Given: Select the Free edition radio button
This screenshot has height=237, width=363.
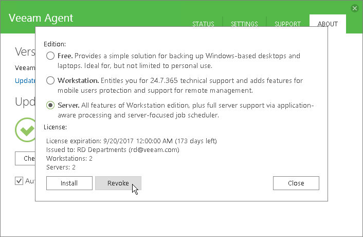Looking at the screenshot, I should pos(50,56).
